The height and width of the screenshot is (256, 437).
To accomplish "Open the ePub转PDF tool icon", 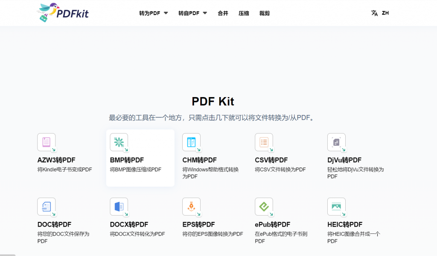I will point(264,207).
